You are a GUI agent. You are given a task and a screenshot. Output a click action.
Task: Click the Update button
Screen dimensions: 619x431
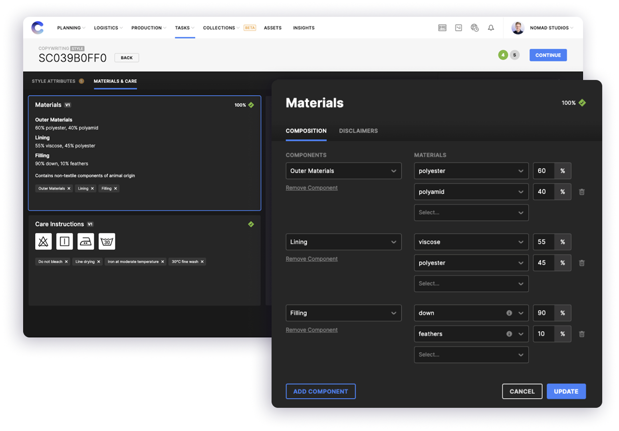566,391
